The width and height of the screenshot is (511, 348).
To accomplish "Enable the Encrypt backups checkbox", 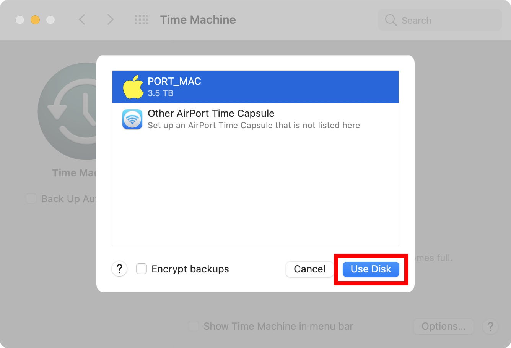I will pyautogui.click(x=142, y=269).
